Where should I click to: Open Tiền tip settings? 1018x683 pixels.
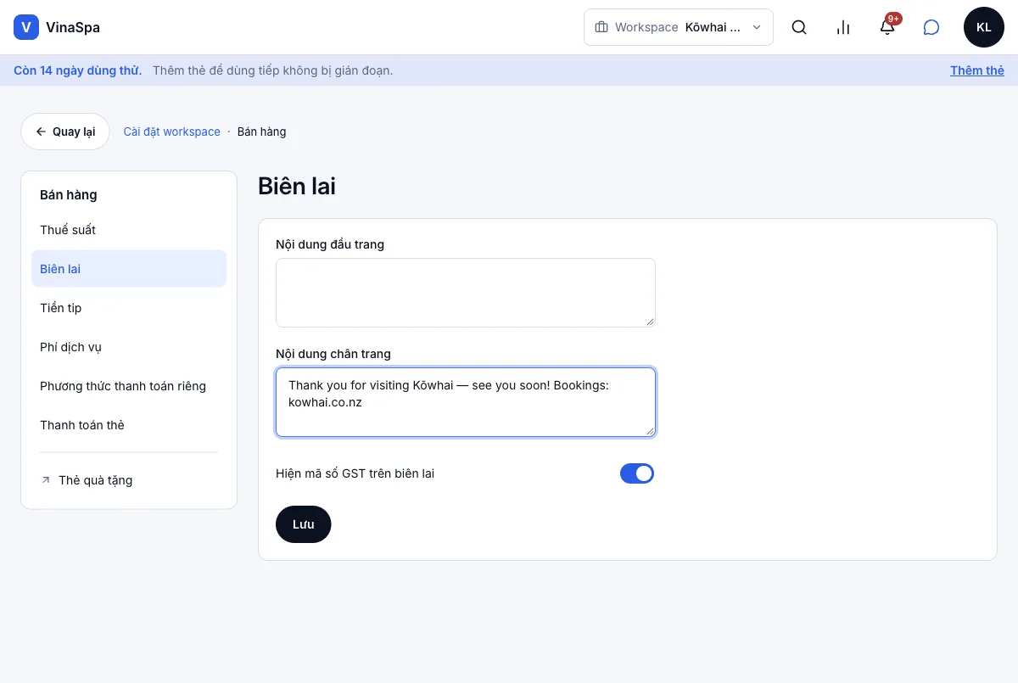click(x=129, y=308)
